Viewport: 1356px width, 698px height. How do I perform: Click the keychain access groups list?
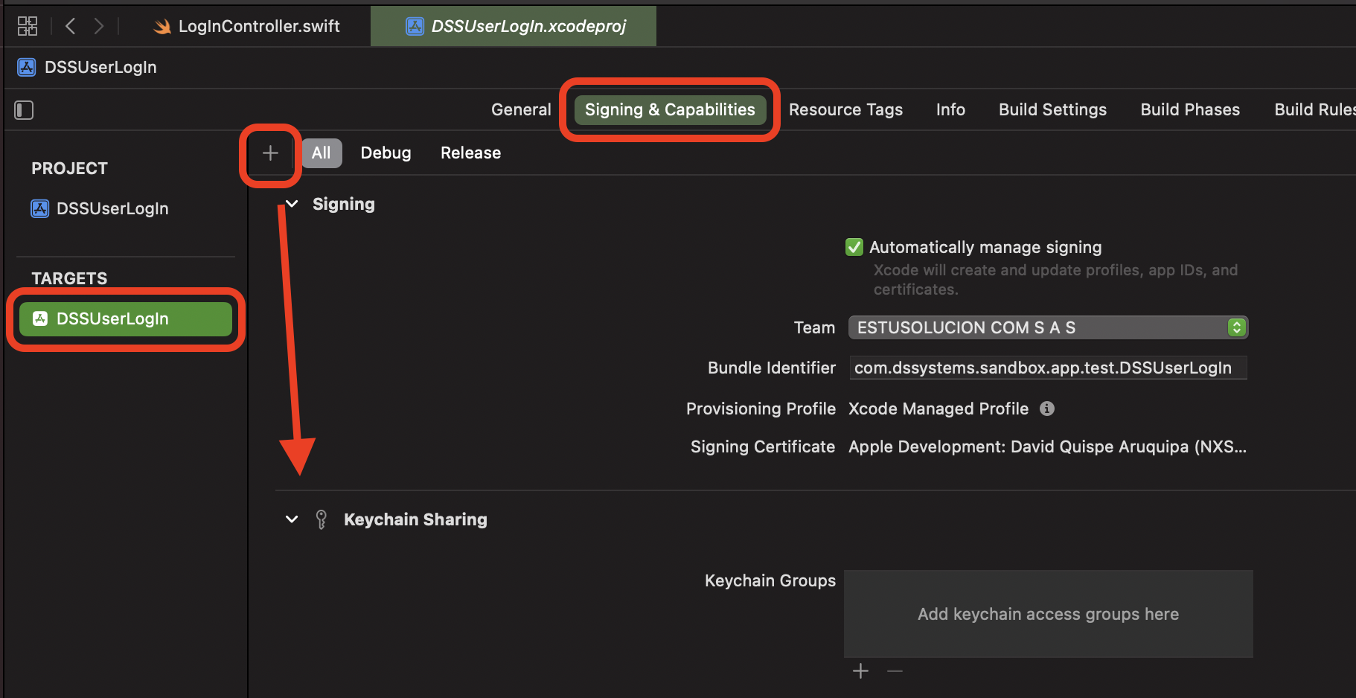coord(1048,614)
